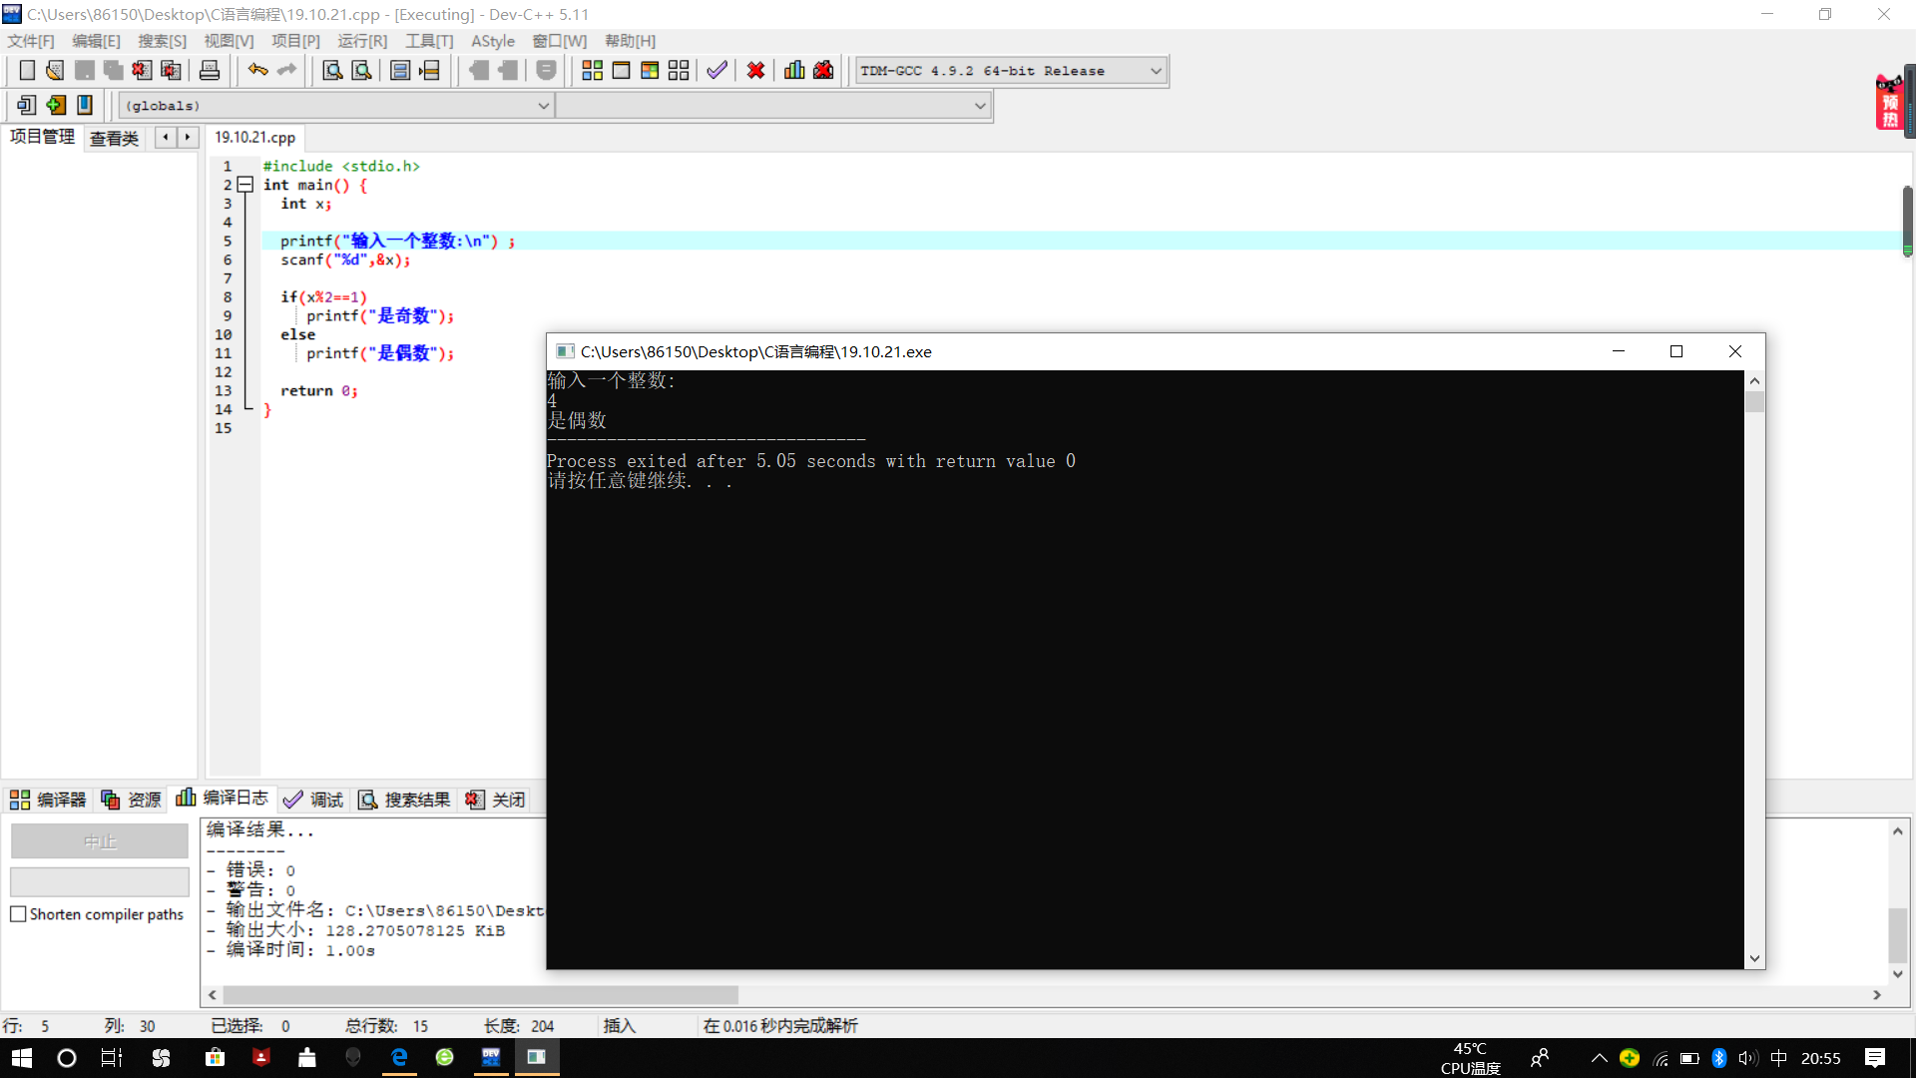This screenshot has height=1078, width=1916.
Task: Click the Compile (four squares) toolbar icon
Action: [x=592, y=70]
